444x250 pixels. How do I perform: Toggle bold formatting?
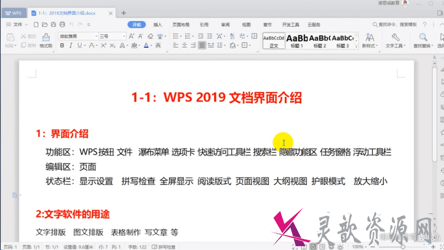coord(62,45)
